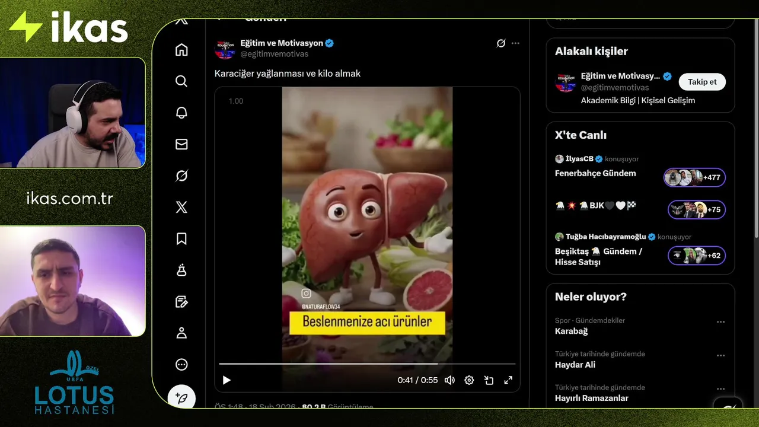Open more options for Haydar Ali trend
Viewport: 759px width, 427px height.
click(x=720, y=356)
